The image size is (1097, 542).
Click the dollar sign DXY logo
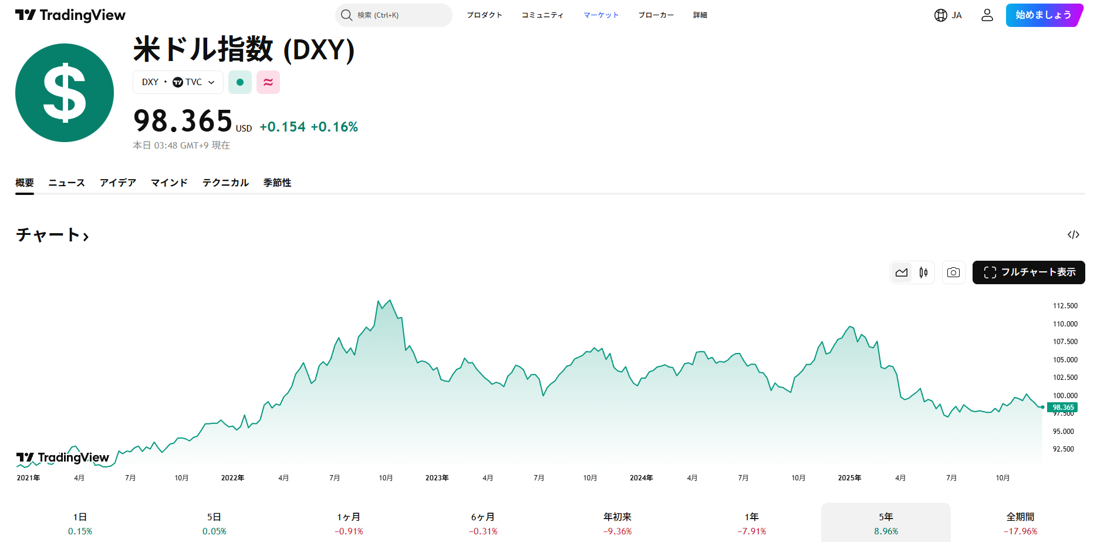click(x=65, y=93)
